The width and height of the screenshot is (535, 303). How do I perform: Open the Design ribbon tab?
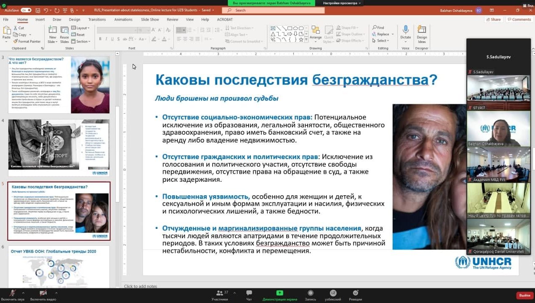coord(75,19)
